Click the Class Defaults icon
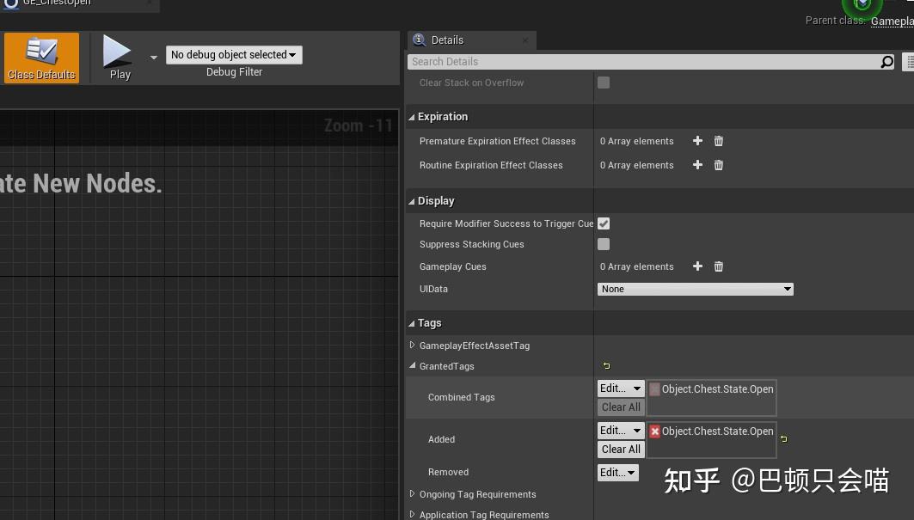Viewport: 914px width, 520px height. [40, 56]
